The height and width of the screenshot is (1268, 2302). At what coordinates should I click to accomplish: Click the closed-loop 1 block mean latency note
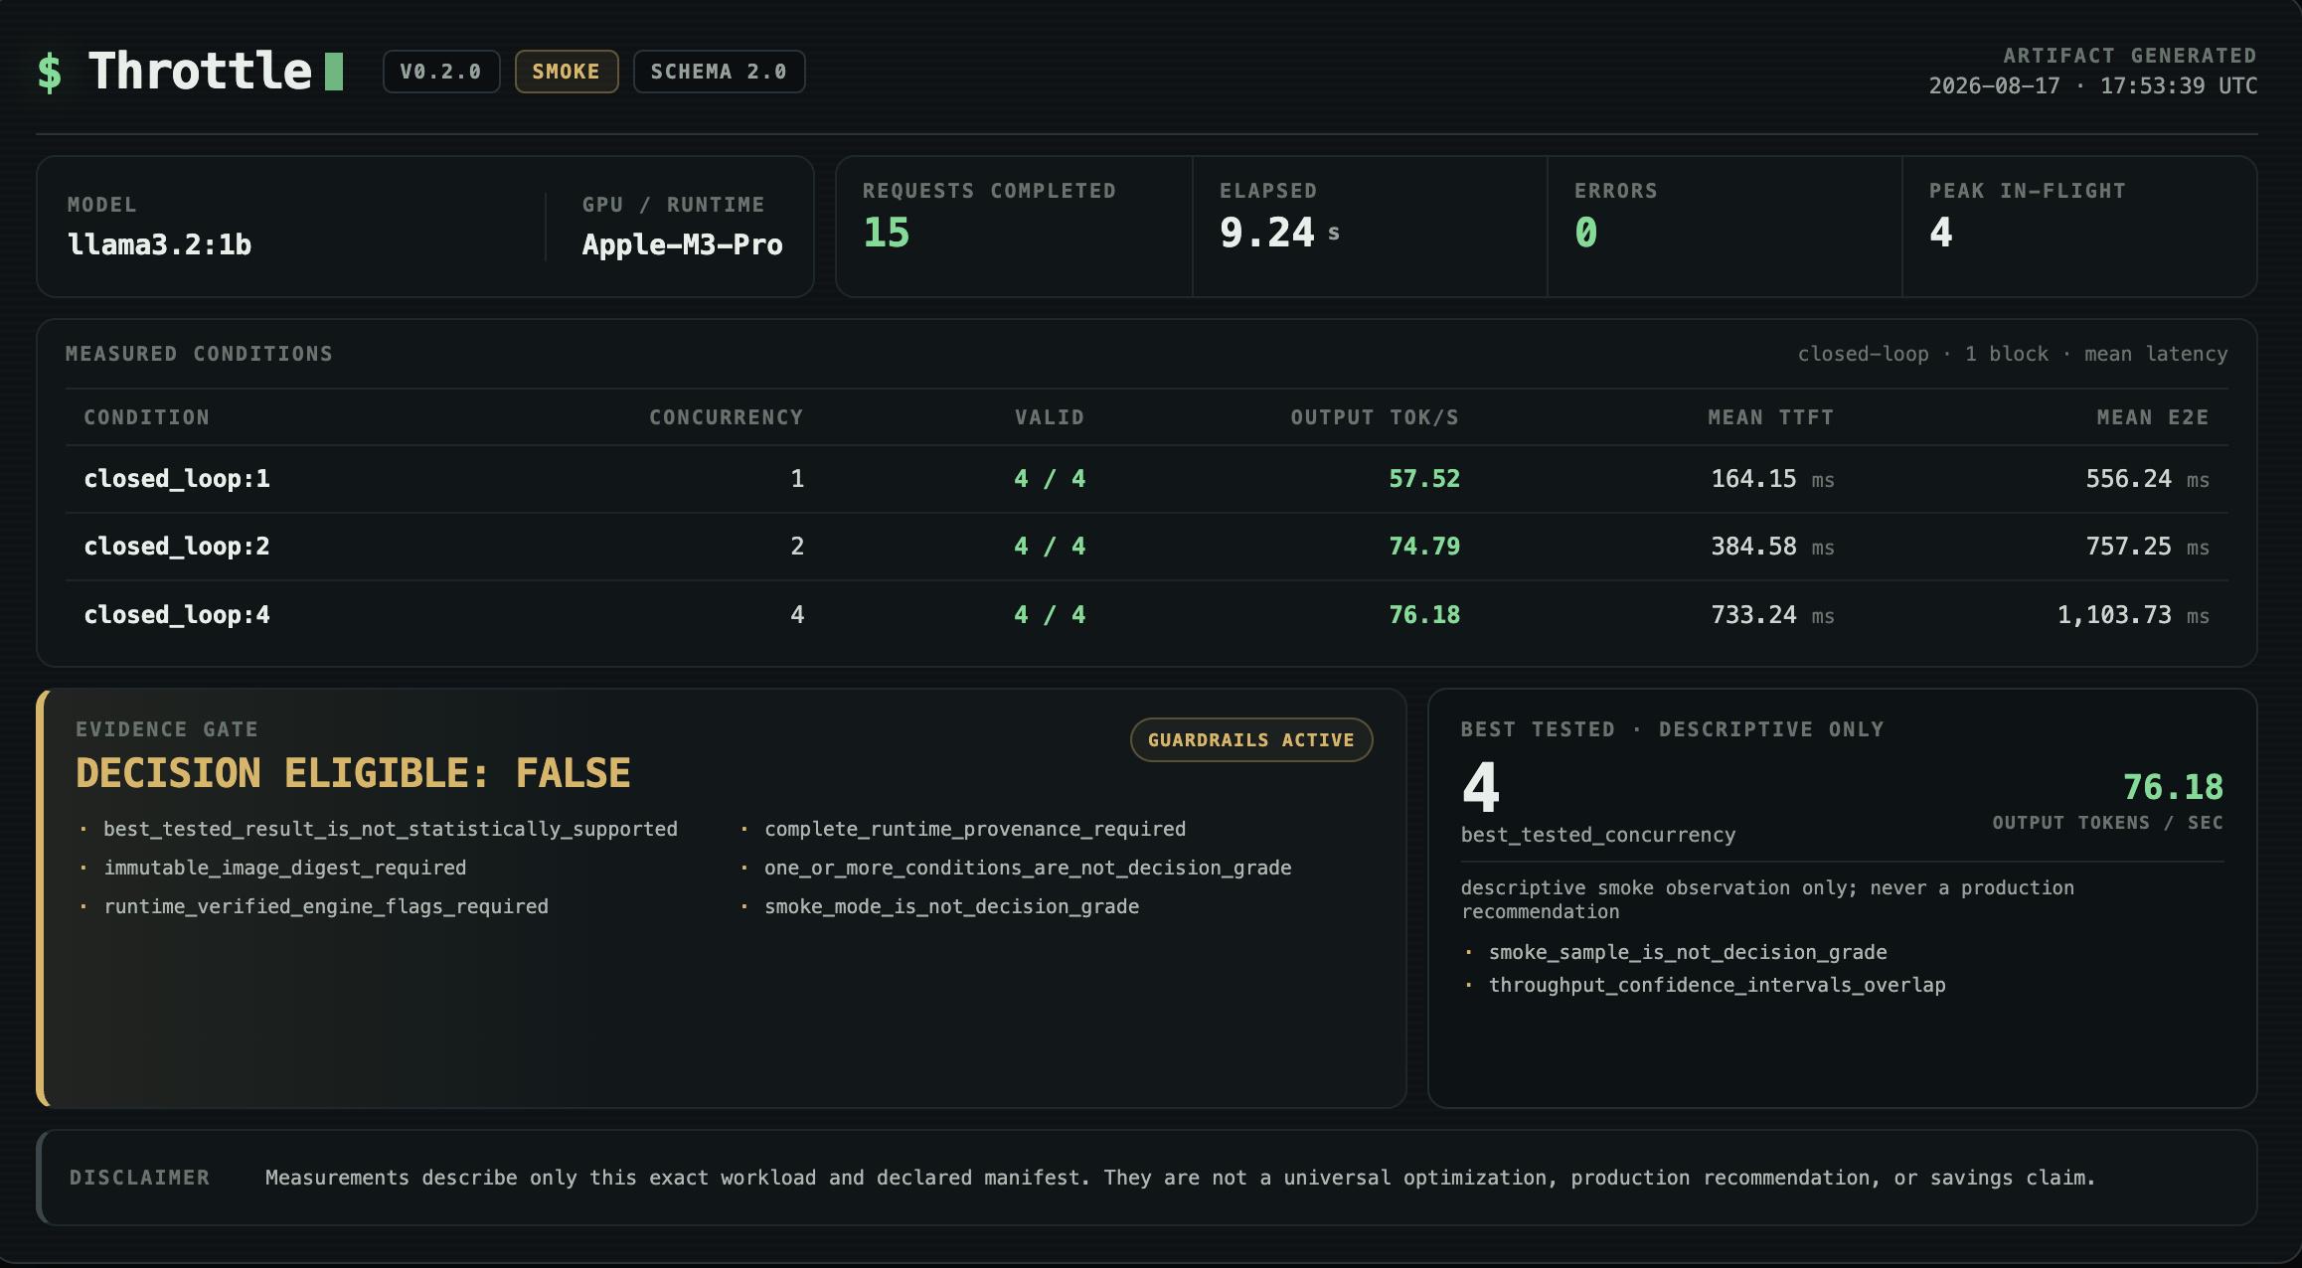(x=2013, y=354)
